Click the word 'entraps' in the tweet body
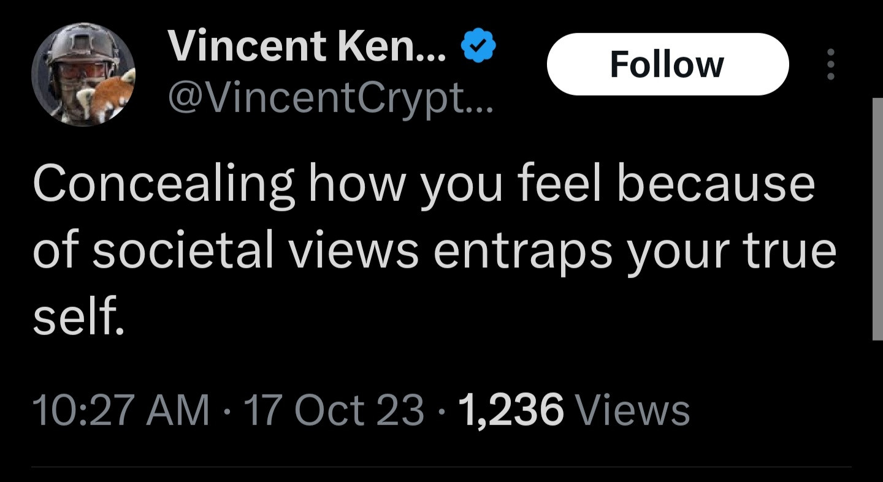This screenshot has height=482, width=883. [524, 252]
